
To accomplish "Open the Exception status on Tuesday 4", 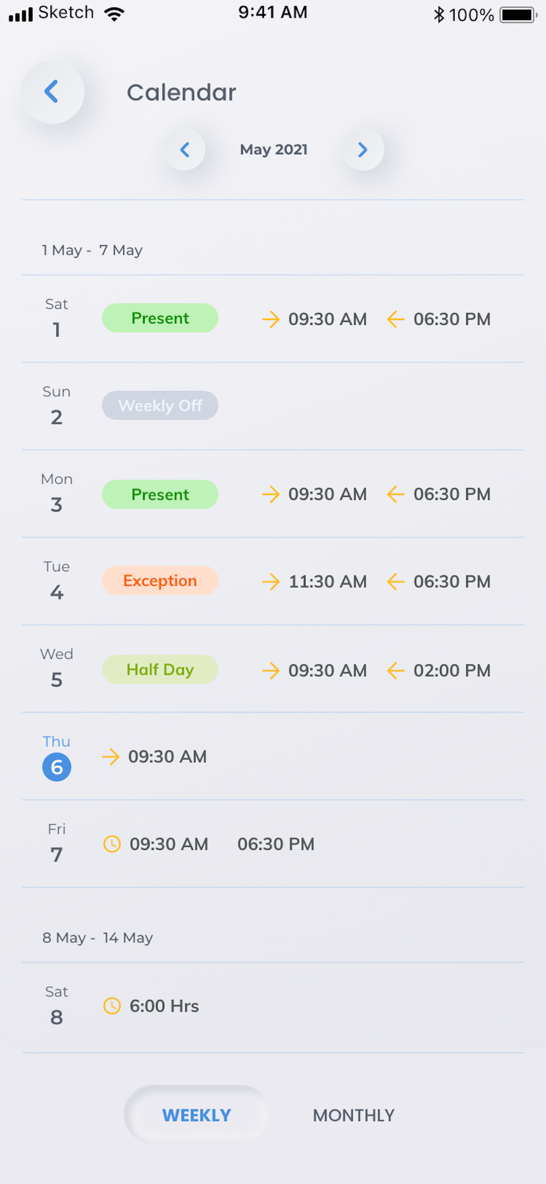I will 160,581.
